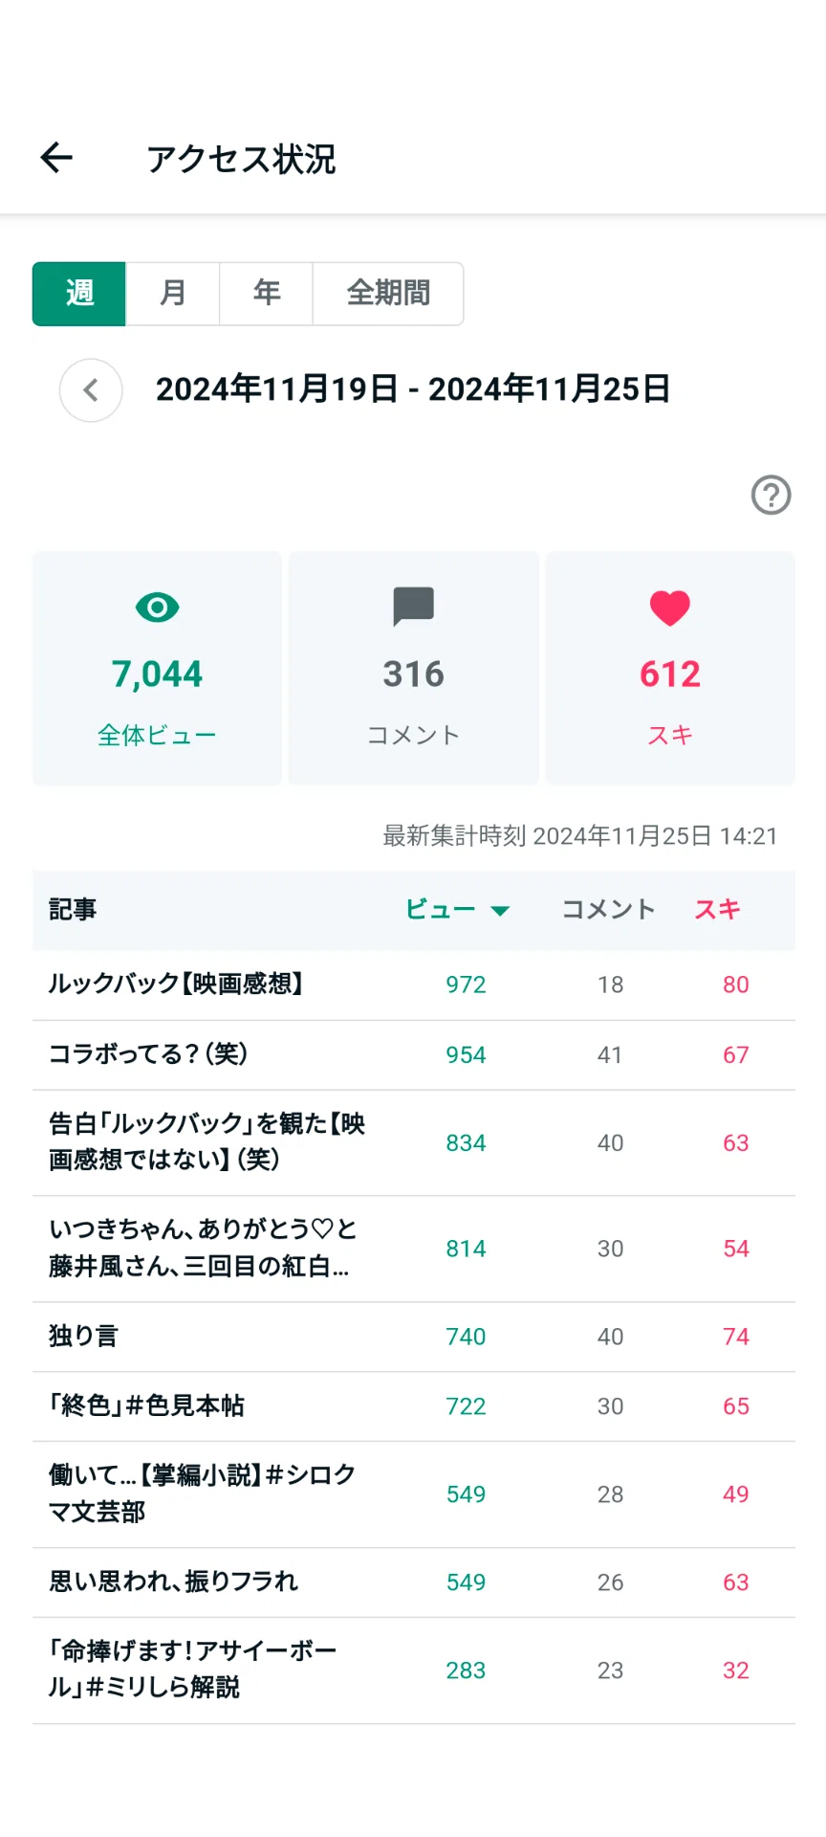
Task: Switch to the 月 (month) tab
Action: 173,294
